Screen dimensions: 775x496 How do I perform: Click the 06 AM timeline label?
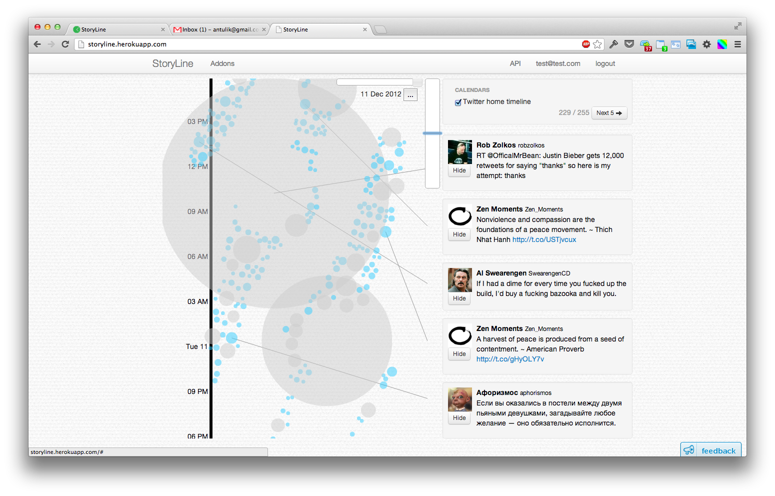coord(197,256)
